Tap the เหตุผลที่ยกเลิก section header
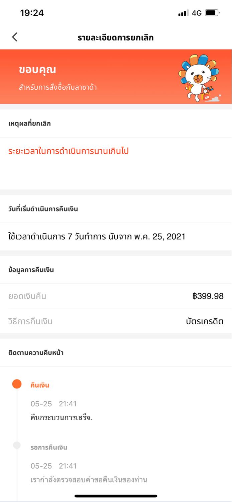This screenshot has height=502, width=232. (30, 123)
